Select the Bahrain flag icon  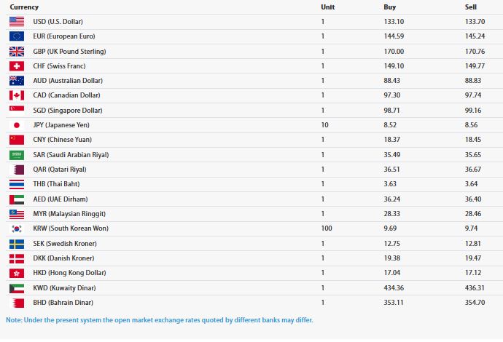coord(17,303)
